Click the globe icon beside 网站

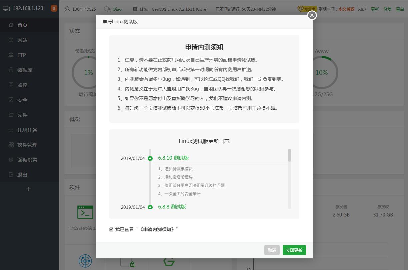11,40
